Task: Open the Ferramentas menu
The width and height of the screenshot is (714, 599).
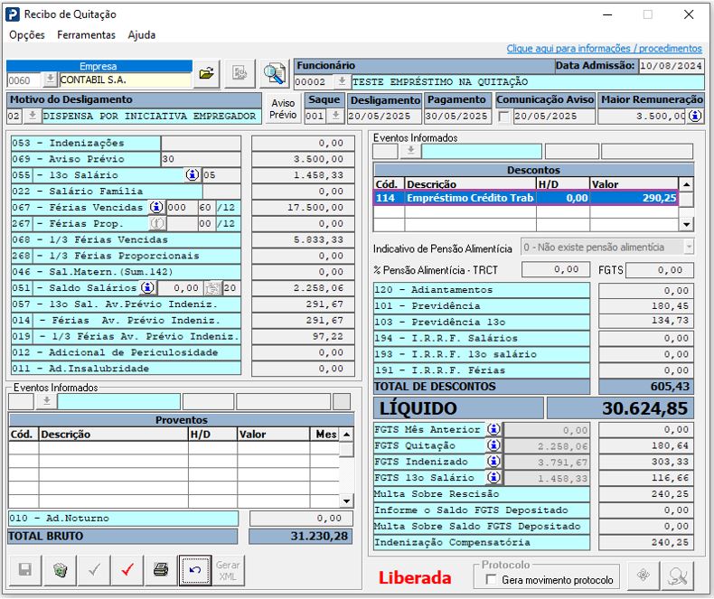Action: [86, 35]
